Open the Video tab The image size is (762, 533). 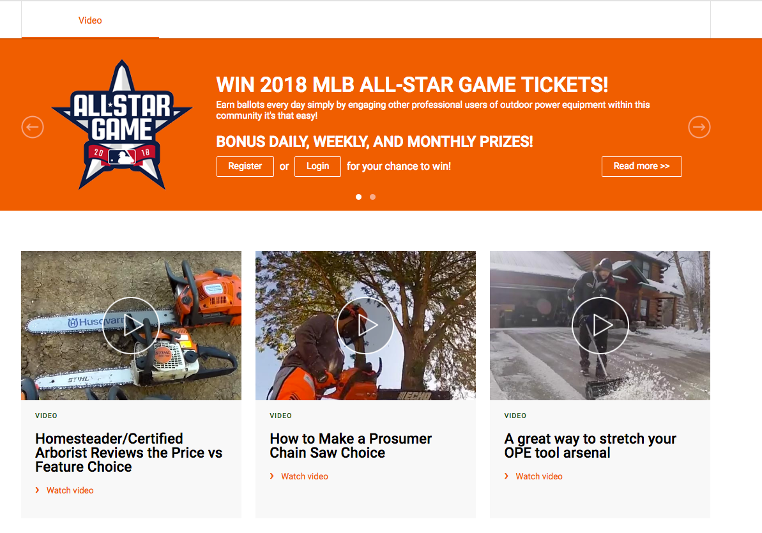[91, 20]
